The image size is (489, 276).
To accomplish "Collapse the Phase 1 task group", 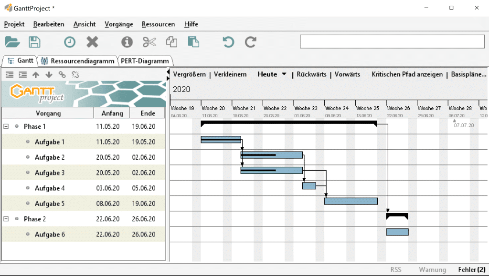I will [6, 126].
